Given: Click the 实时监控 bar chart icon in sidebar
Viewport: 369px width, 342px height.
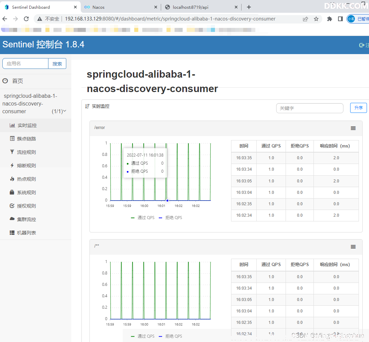Looking at the screenshot, I should click(12, 125).
